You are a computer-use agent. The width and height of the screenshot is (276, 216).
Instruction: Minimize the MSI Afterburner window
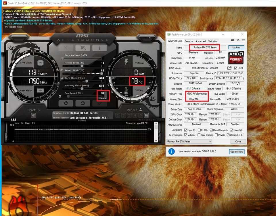click(x=144, y=38)
